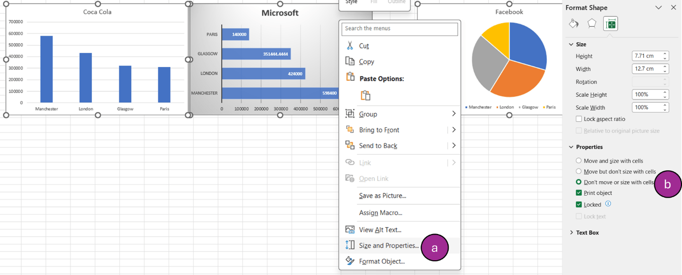This screenshot has height=275, width=682.
Task: Expand the Text Box section
Action: pos(572,232)
